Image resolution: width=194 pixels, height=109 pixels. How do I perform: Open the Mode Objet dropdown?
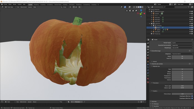pyautogui.click(x=10, y=7)
